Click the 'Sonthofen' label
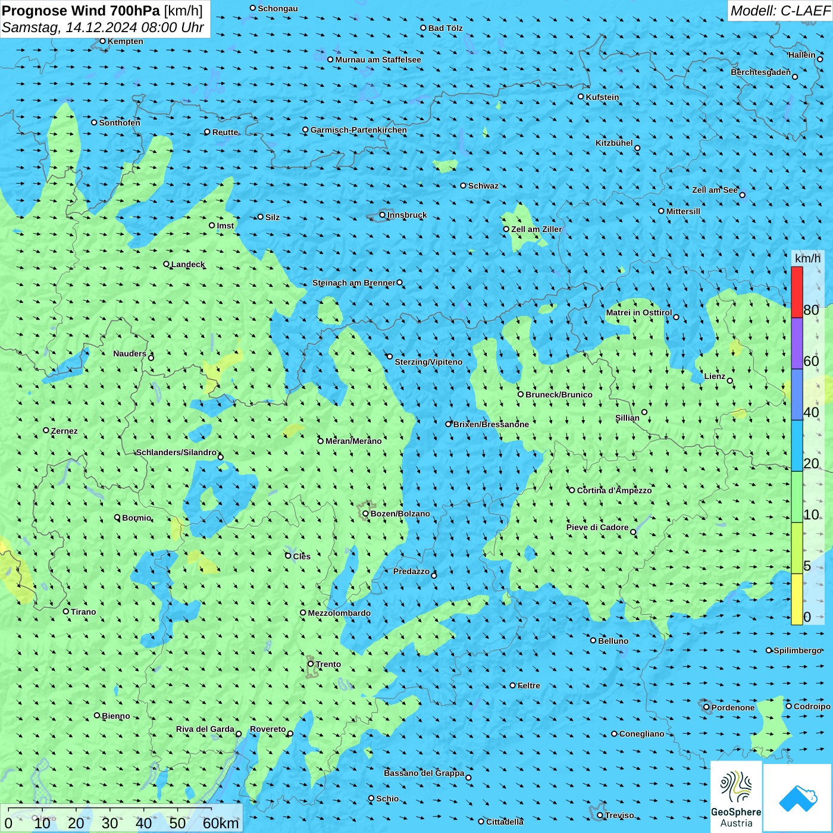This screenshot has width=833, height=833. pos(120,123)
